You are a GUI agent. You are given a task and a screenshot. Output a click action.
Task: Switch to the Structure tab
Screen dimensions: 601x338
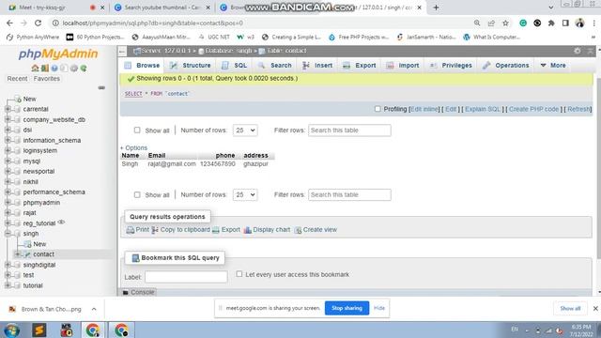(x=191, y=65)
